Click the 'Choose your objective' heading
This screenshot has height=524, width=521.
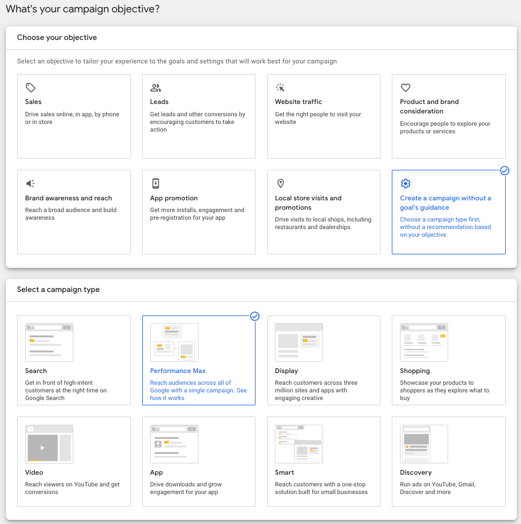click(x=57, y=38)
